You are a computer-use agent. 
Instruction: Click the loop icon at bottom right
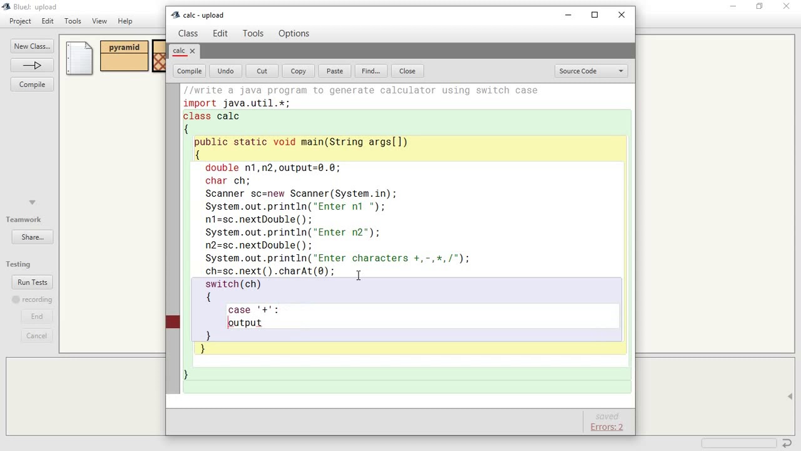(x=787, y=443)
